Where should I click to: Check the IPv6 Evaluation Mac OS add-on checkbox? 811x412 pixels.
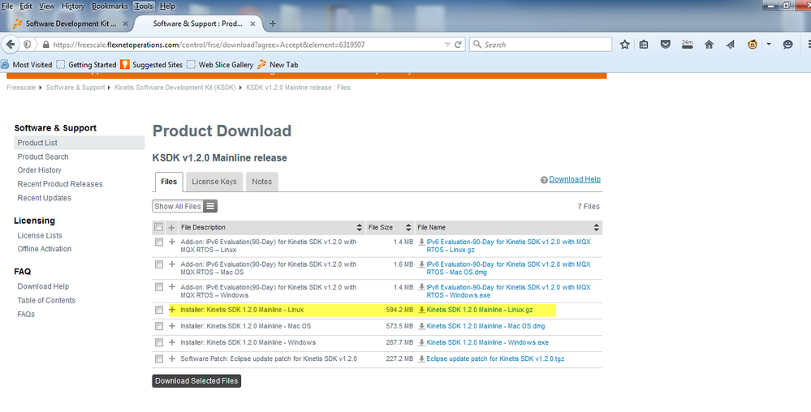[x=159, y=264]
